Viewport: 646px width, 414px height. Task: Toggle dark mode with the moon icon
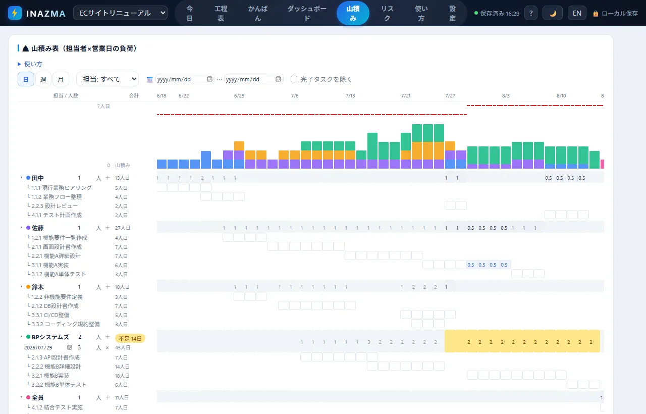pyautogui.click(x=553, y=13)
